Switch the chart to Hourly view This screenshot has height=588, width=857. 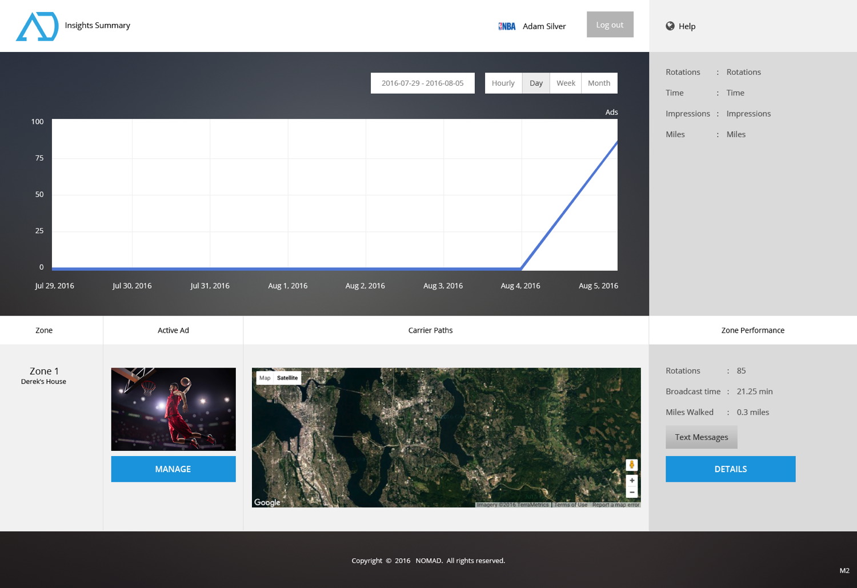pyautogui.click(x=503, y=83)
